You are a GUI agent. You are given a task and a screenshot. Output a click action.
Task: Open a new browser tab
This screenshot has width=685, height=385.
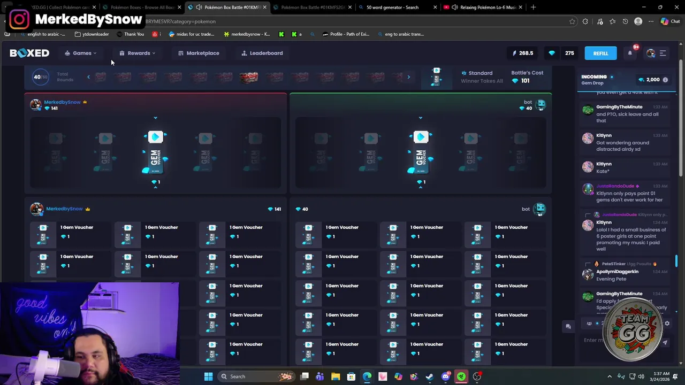[533, 7]
